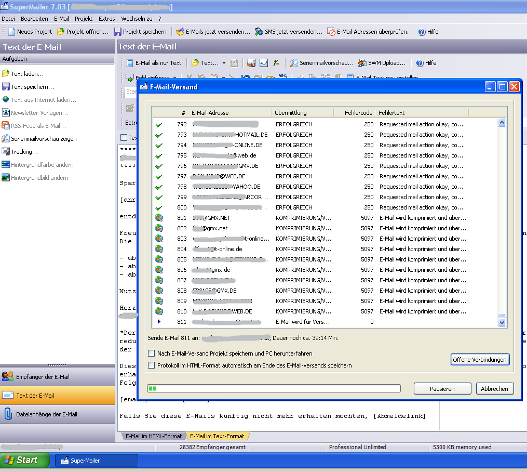Click the Pausieren button
The image size is (527, 472).
(442, 388)
